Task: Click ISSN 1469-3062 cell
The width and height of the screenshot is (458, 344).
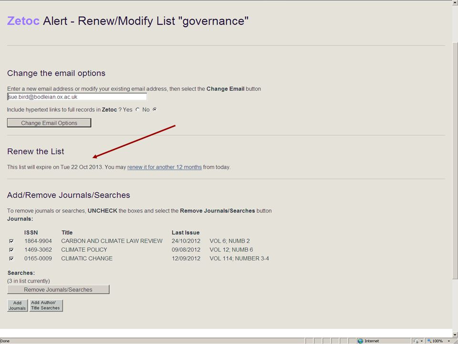Action: coord(38,250)
